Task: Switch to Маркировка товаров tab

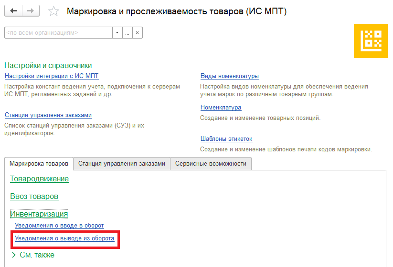Action: (x=39, y=164)
